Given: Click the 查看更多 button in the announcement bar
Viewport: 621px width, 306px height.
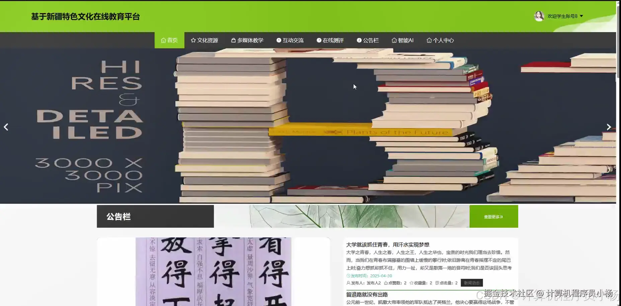Looking at the screenshot, I should click(x=493, y=216).
